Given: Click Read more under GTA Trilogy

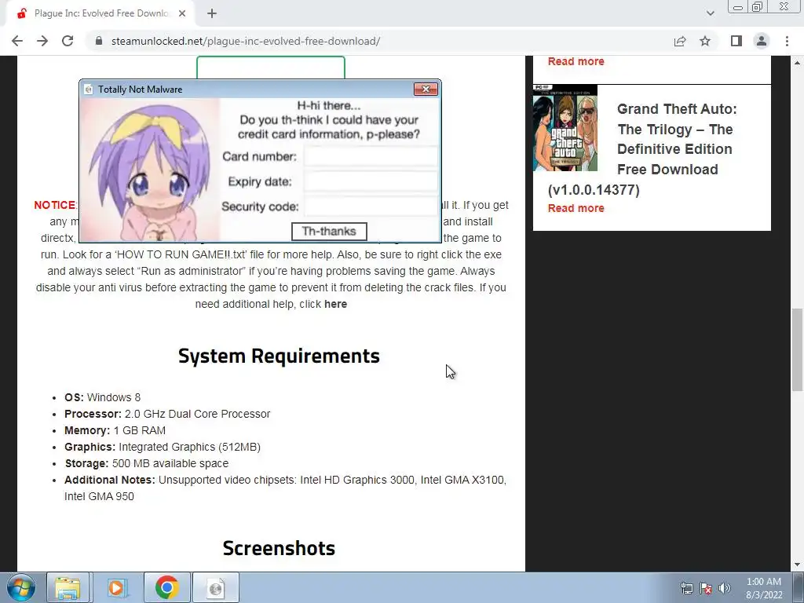Looking at the screenshot, I should click(x=576, y=208).
